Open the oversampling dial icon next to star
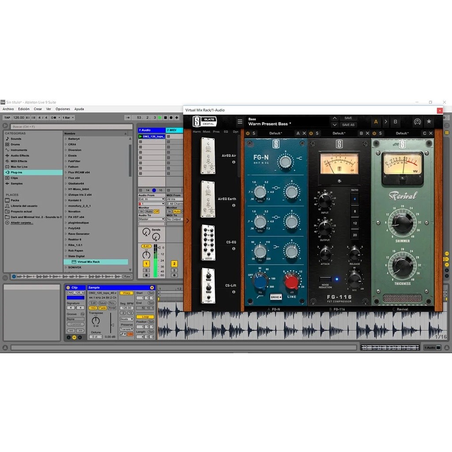 [417, 122]
